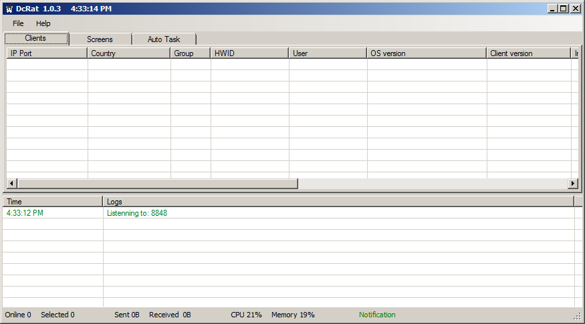Viewport: 585px width, 324px height.
Task: Click the Country column header
Action: [128, 53]
